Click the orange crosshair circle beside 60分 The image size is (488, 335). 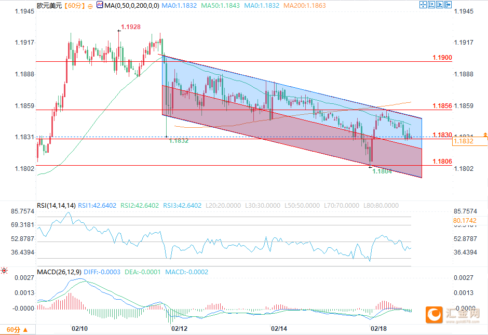click(90, 6)
